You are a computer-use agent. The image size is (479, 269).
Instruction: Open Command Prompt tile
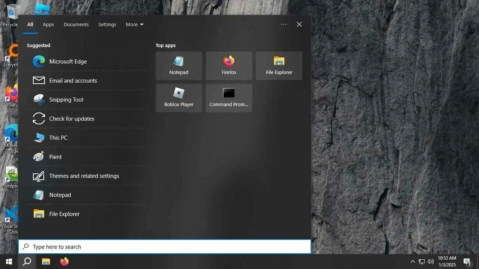click(229, 98)
